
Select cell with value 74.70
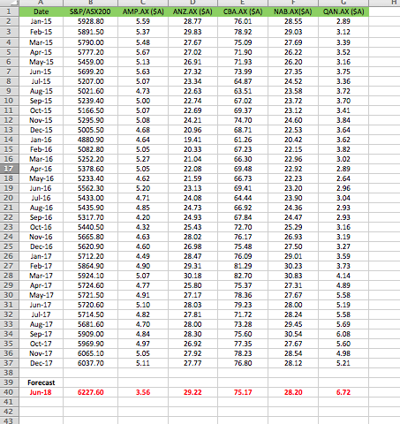pyautogui.click(x=243, y=120)
